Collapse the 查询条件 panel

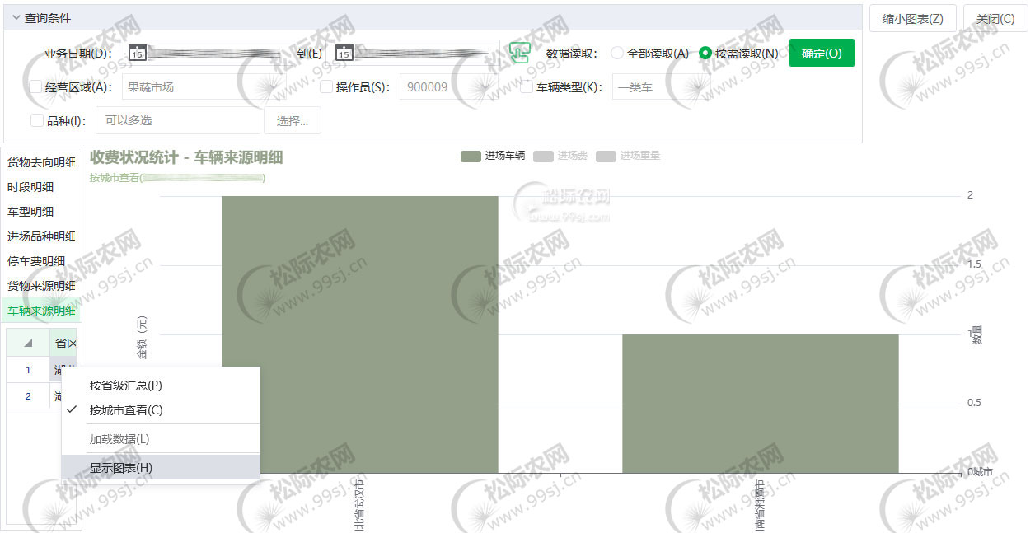(x=16, y=17)
